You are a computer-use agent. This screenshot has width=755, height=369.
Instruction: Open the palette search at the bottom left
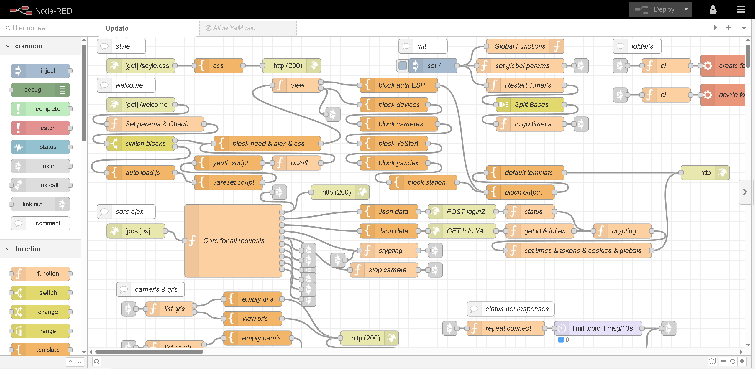pos(96,361)
